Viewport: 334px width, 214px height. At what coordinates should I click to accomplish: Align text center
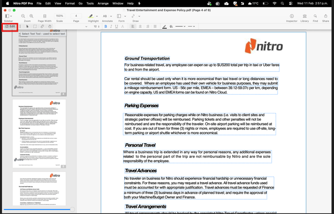pyautogui.click(x=140, y=26)
